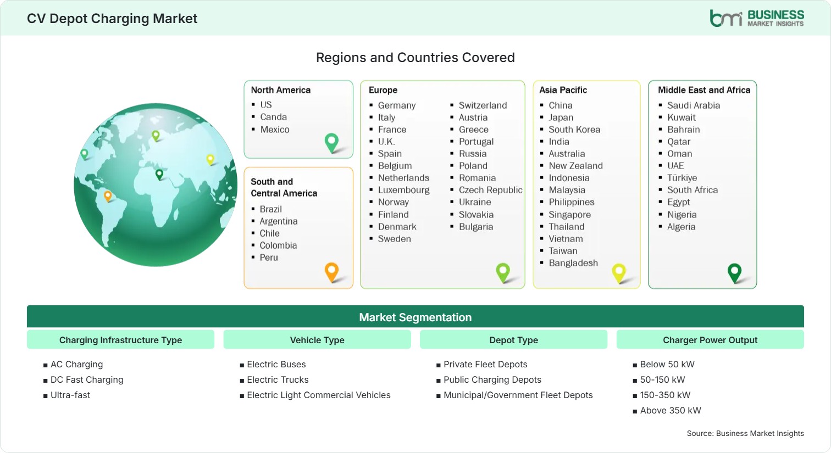Click China in the Asia Pacific list
The image size is (831, 453).
point(561,105)
